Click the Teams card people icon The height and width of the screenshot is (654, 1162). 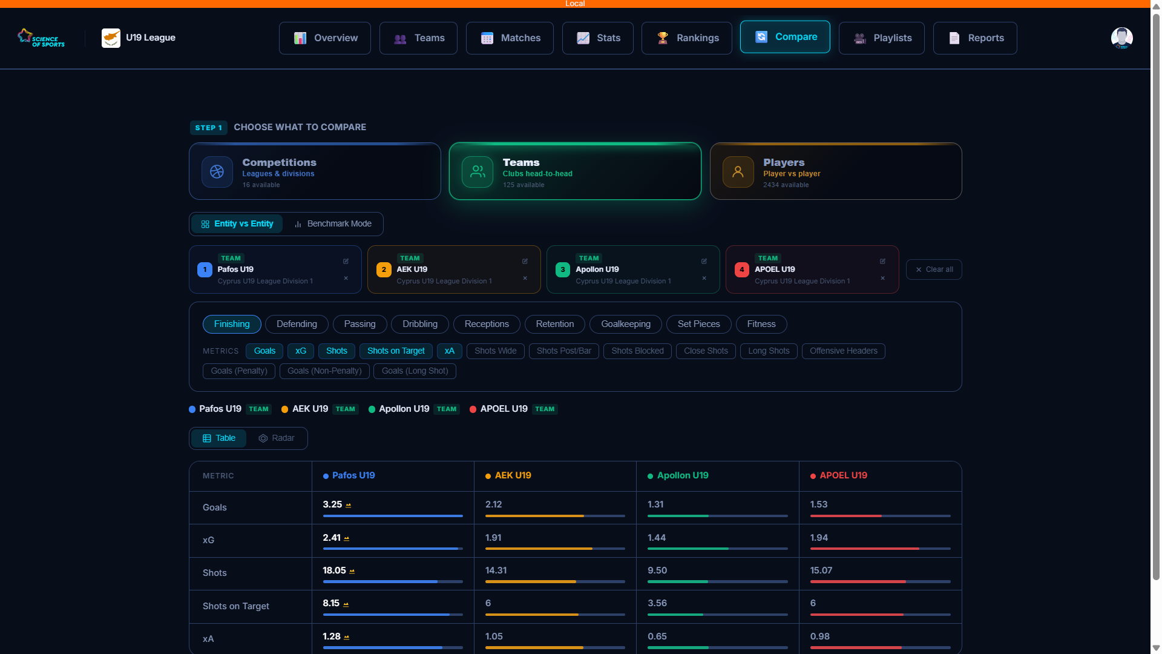click(x=478, y=172)
